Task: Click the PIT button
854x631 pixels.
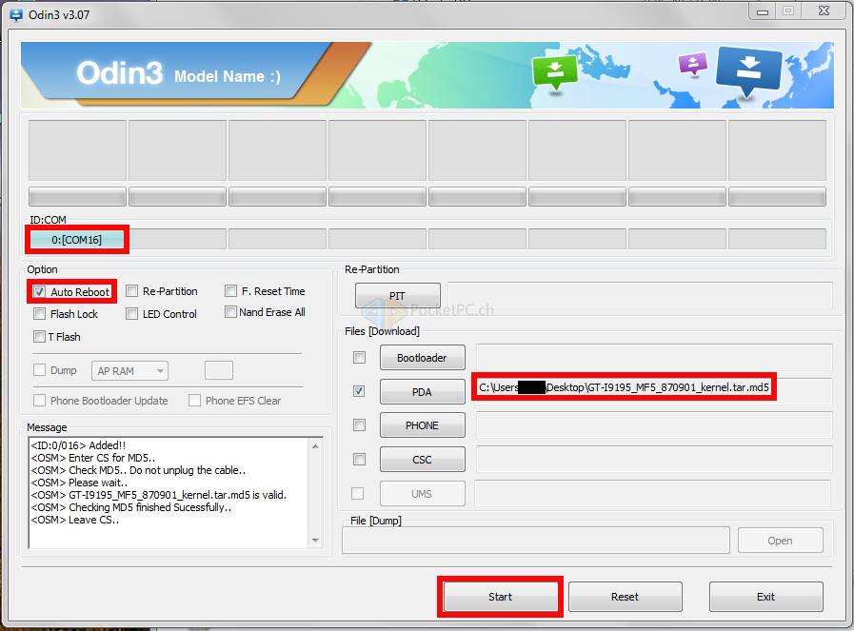Action: click(x=398, y=296)
